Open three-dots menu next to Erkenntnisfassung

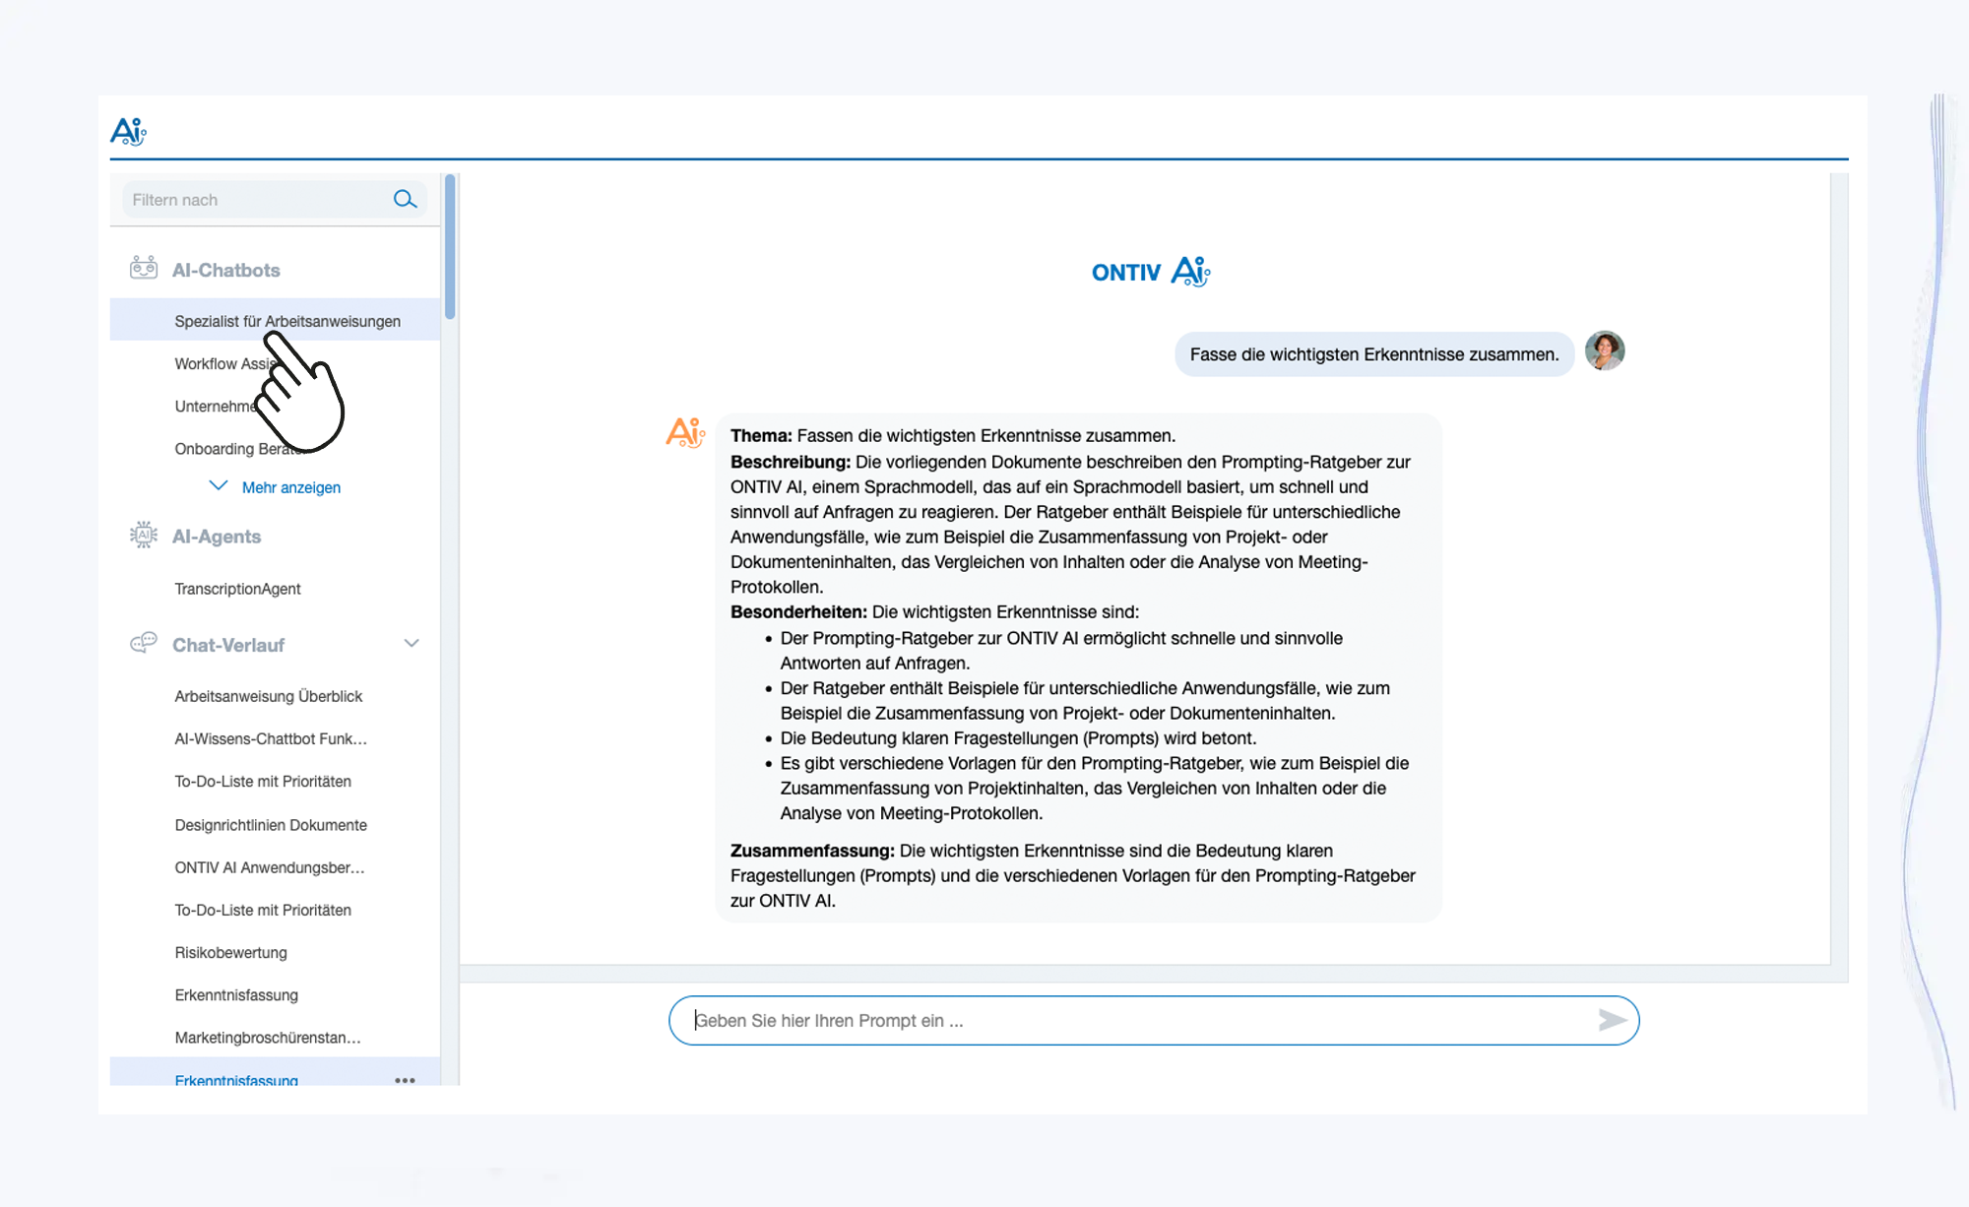(x=405, y=1079)
